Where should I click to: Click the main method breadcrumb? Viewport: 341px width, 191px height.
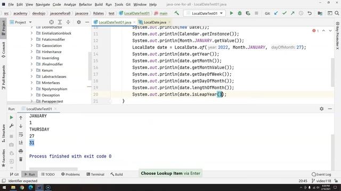coord(161,13)
